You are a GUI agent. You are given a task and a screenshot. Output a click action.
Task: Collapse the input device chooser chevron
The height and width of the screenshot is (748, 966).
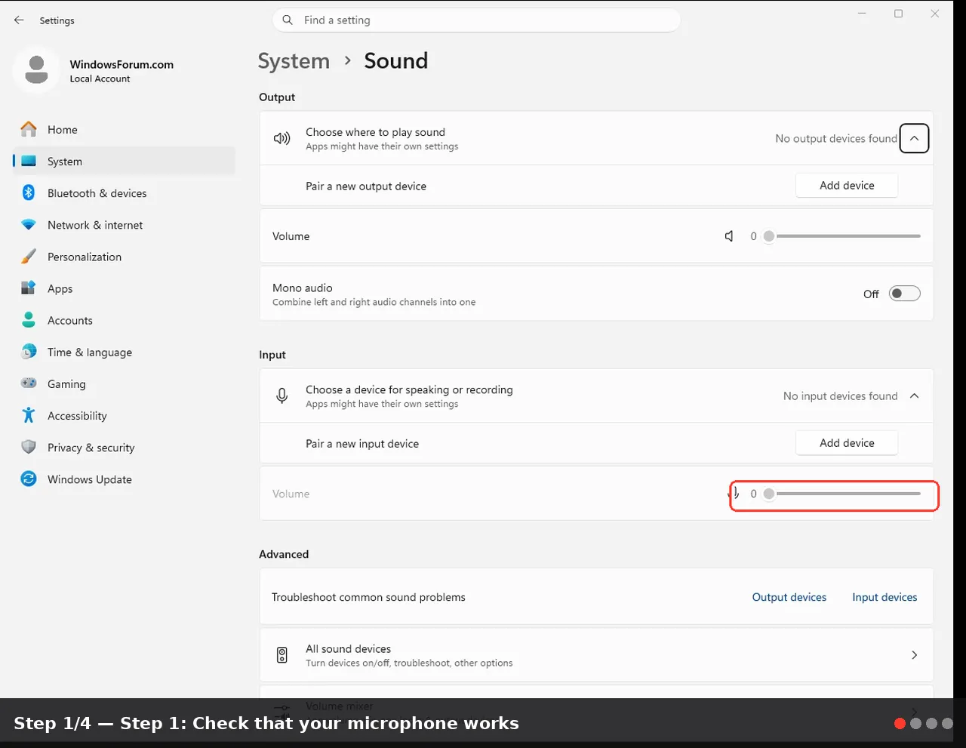click(x=914, y=396)
